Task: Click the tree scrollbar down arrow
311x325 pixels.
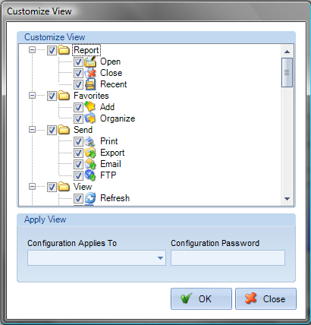Action: [287, 199]
